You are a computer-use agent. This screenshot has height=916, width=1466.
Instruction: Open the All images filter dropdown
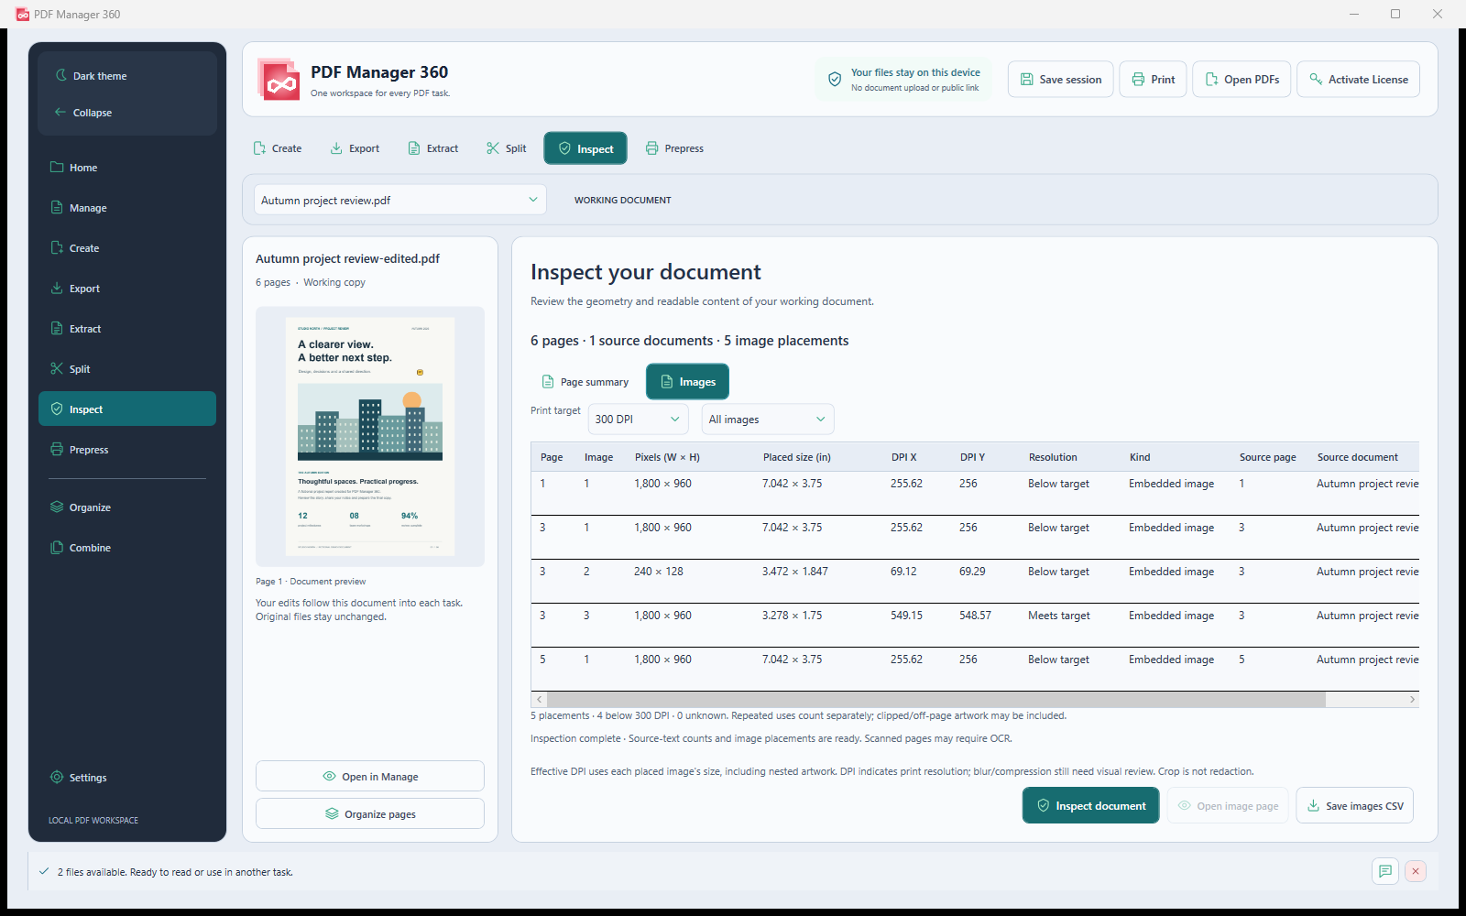(x=768, y=420)
